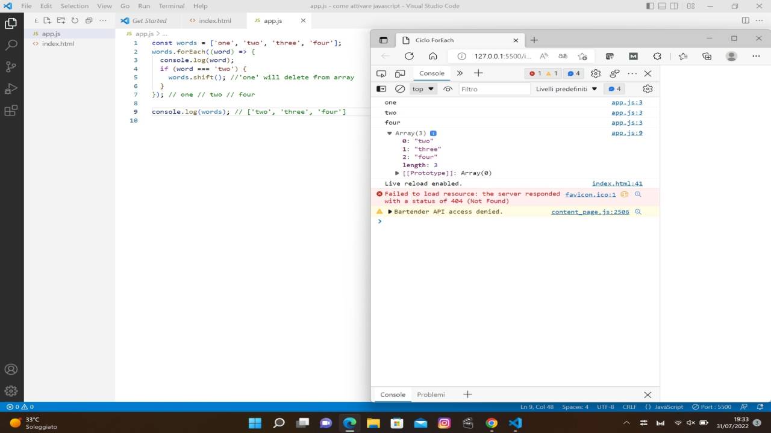Toggle the live expression eye icon
Image resolution: width=771 pixels, height=433 pixels.
pos(448,88)
